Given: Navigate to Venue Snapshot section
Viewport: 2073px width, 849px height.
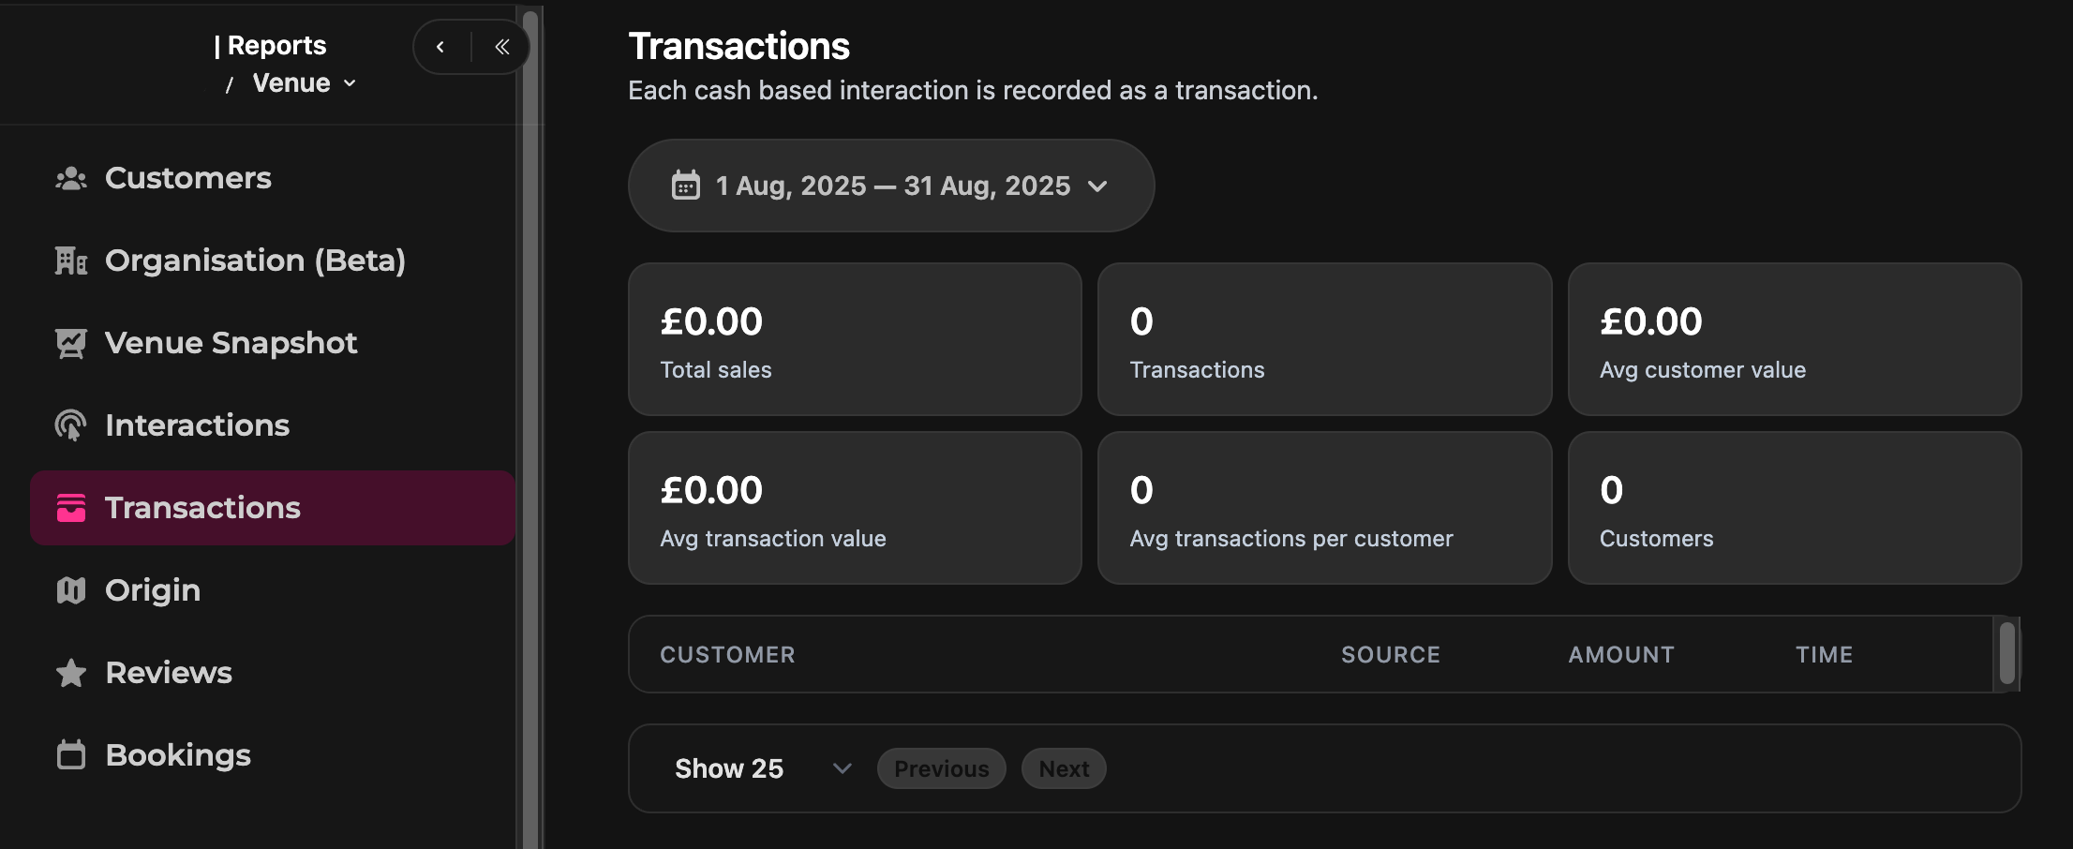Looking at the screenshot, I should (x=231, y=343).
